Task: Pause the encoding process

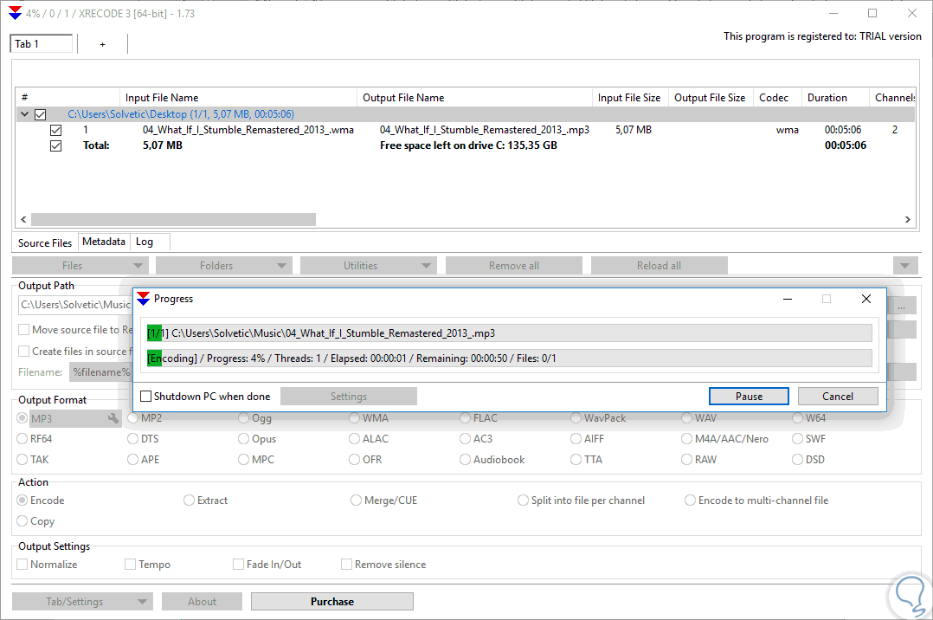Action: 749,396
